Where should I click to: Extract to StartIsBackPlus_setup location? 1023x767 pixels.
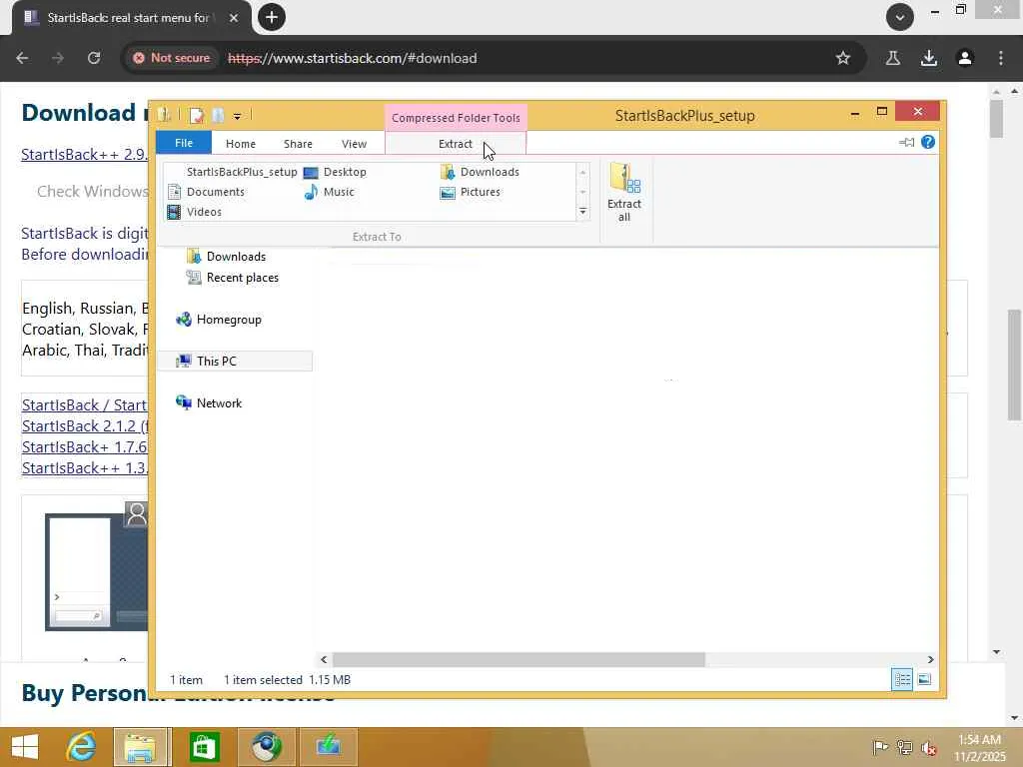233,172
